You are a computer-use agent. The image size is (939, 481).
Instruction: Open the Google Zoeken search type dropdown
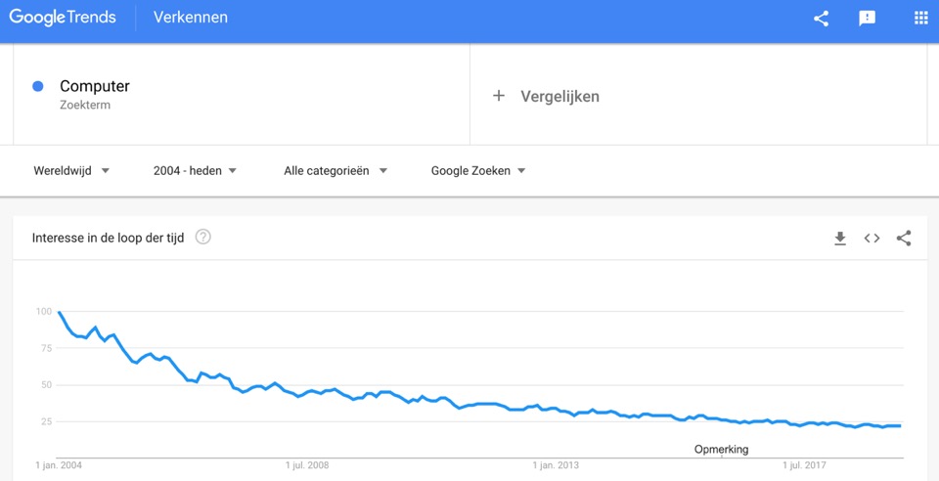[x=478, y=170]
